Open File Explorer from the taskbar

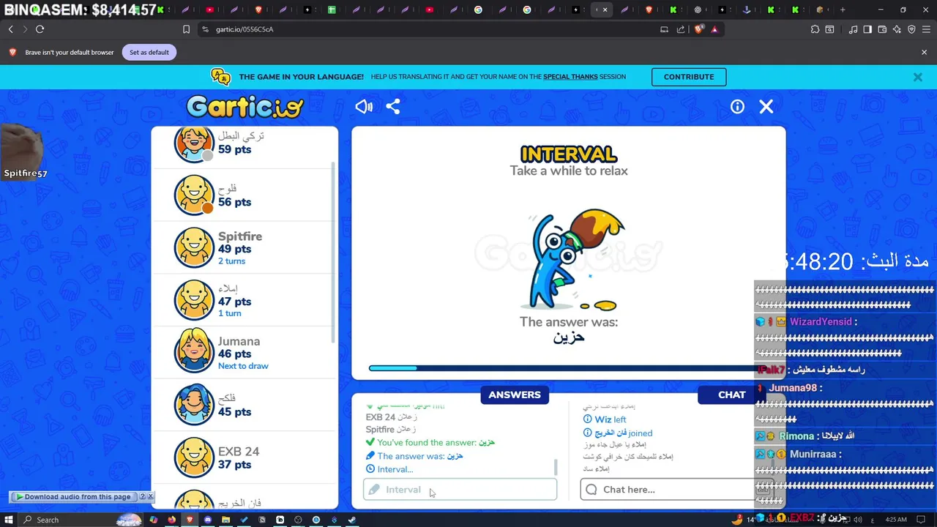click(x=226, y=520)
